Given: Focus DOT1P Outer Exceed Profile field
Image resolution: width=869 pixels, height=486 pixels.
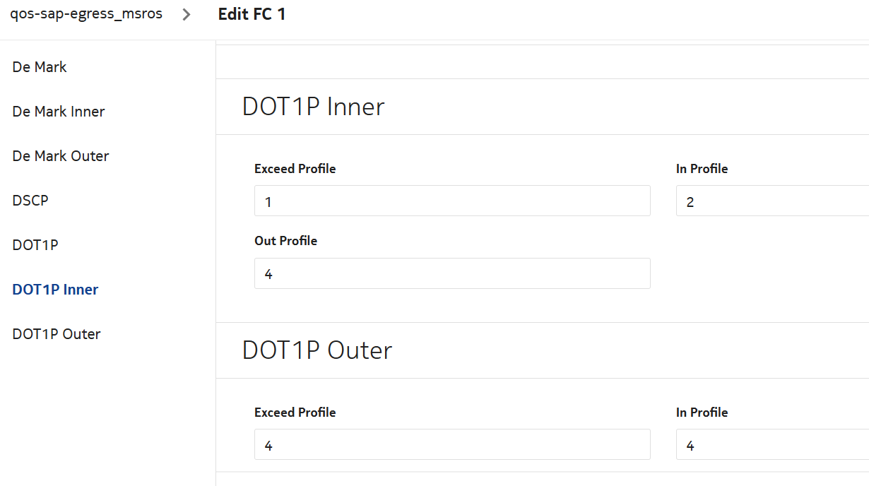Looking at the screenshot, I should pos(452,445).
